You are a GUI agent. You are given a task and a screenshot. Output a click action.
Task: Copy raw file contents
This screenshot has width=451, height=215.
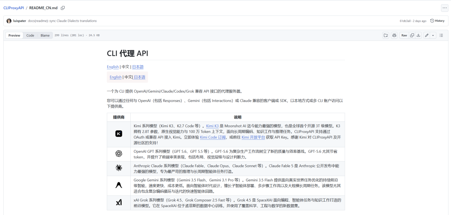pyautogui.click(x=412, y=35)
